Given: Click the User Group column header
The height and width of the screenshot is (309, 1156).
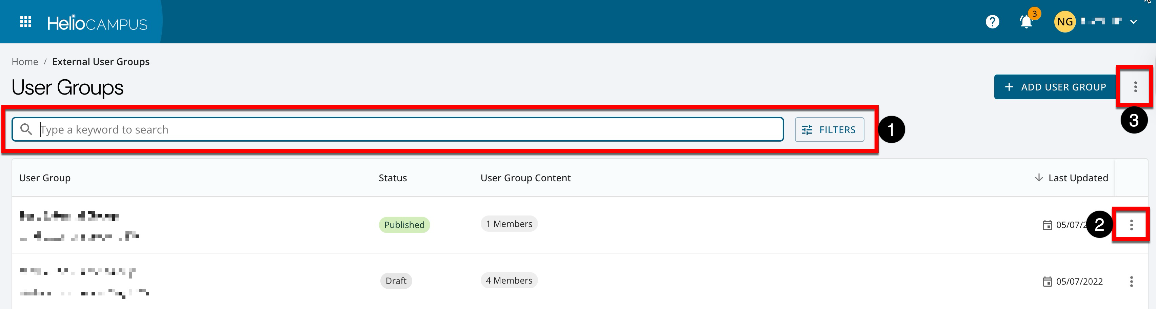Looking at the screenshot, I should click(x=45, y=178).
